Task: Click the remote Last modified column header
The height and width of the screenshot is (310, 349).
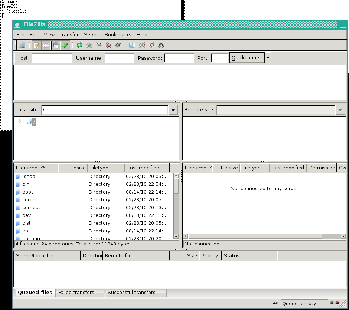Action: click(288, 168)
